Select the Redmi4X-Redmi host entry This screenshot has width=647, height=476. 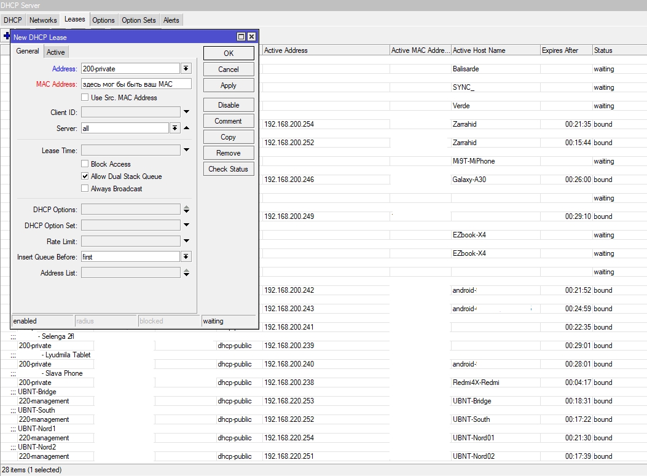click(476, 383)
